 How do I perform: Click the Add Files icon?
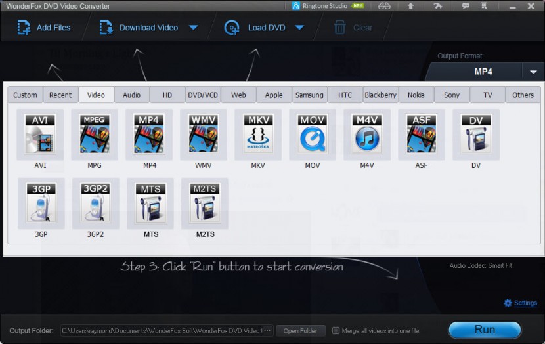pyautogui.click(x=24, y=28)
